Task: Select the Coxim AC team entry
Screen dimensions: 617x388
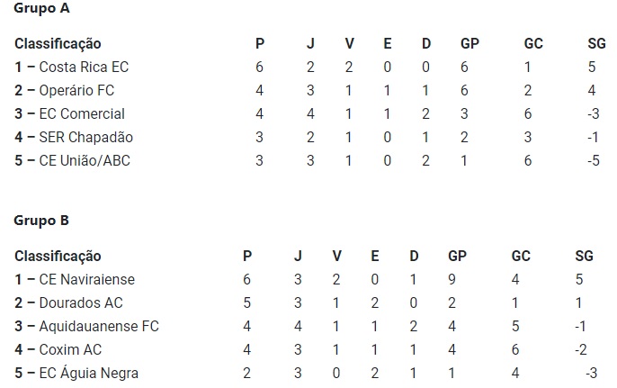Action: (x=71, y=349)
